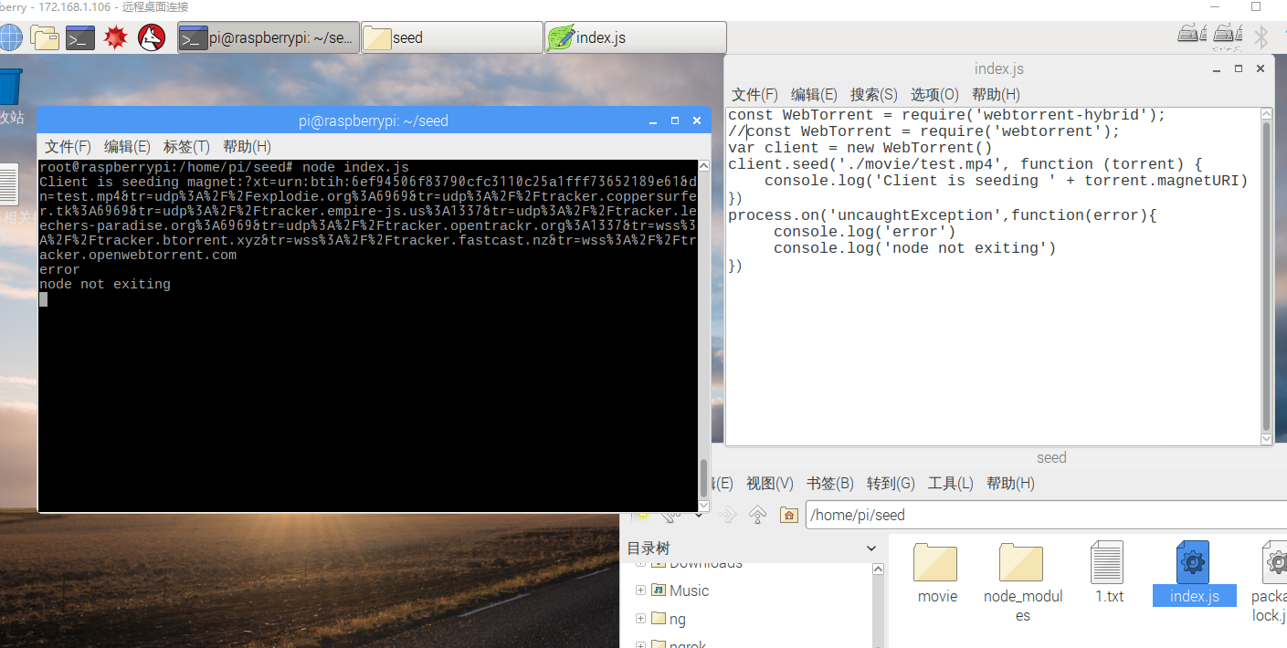Open index.js editor 文件(F) menu
This screenshot has width=1287, height=648.
755,95
